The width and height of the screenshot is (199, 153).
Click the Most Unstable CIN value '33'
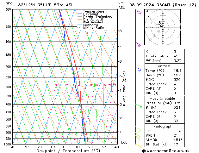(176, 121)
